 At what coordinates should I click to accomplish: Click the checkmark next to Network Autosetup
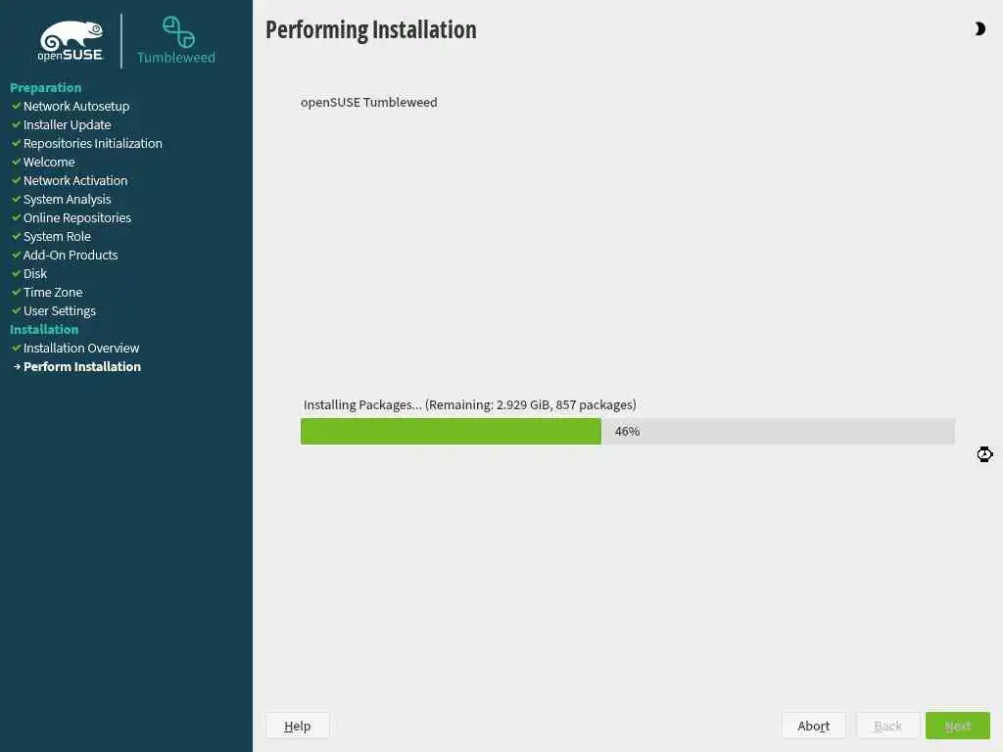16,106
